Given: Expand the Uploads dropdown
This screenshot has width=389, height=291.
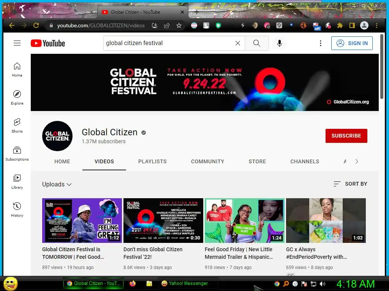Looking at the screenshot, I should [57, 185].
